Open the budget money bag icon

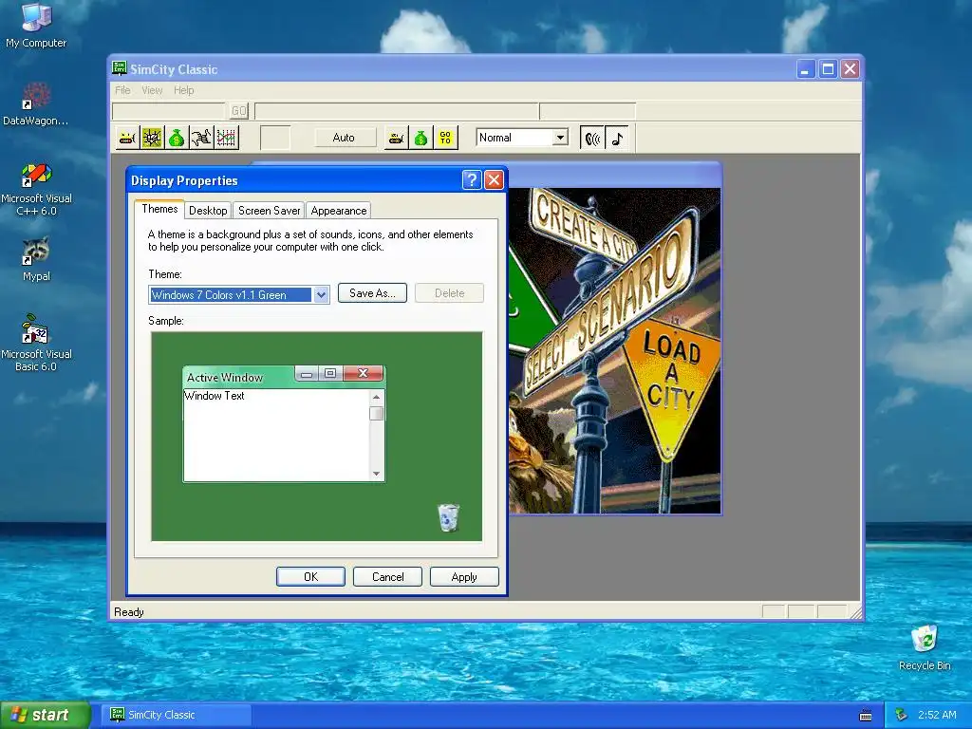(177, 138)
